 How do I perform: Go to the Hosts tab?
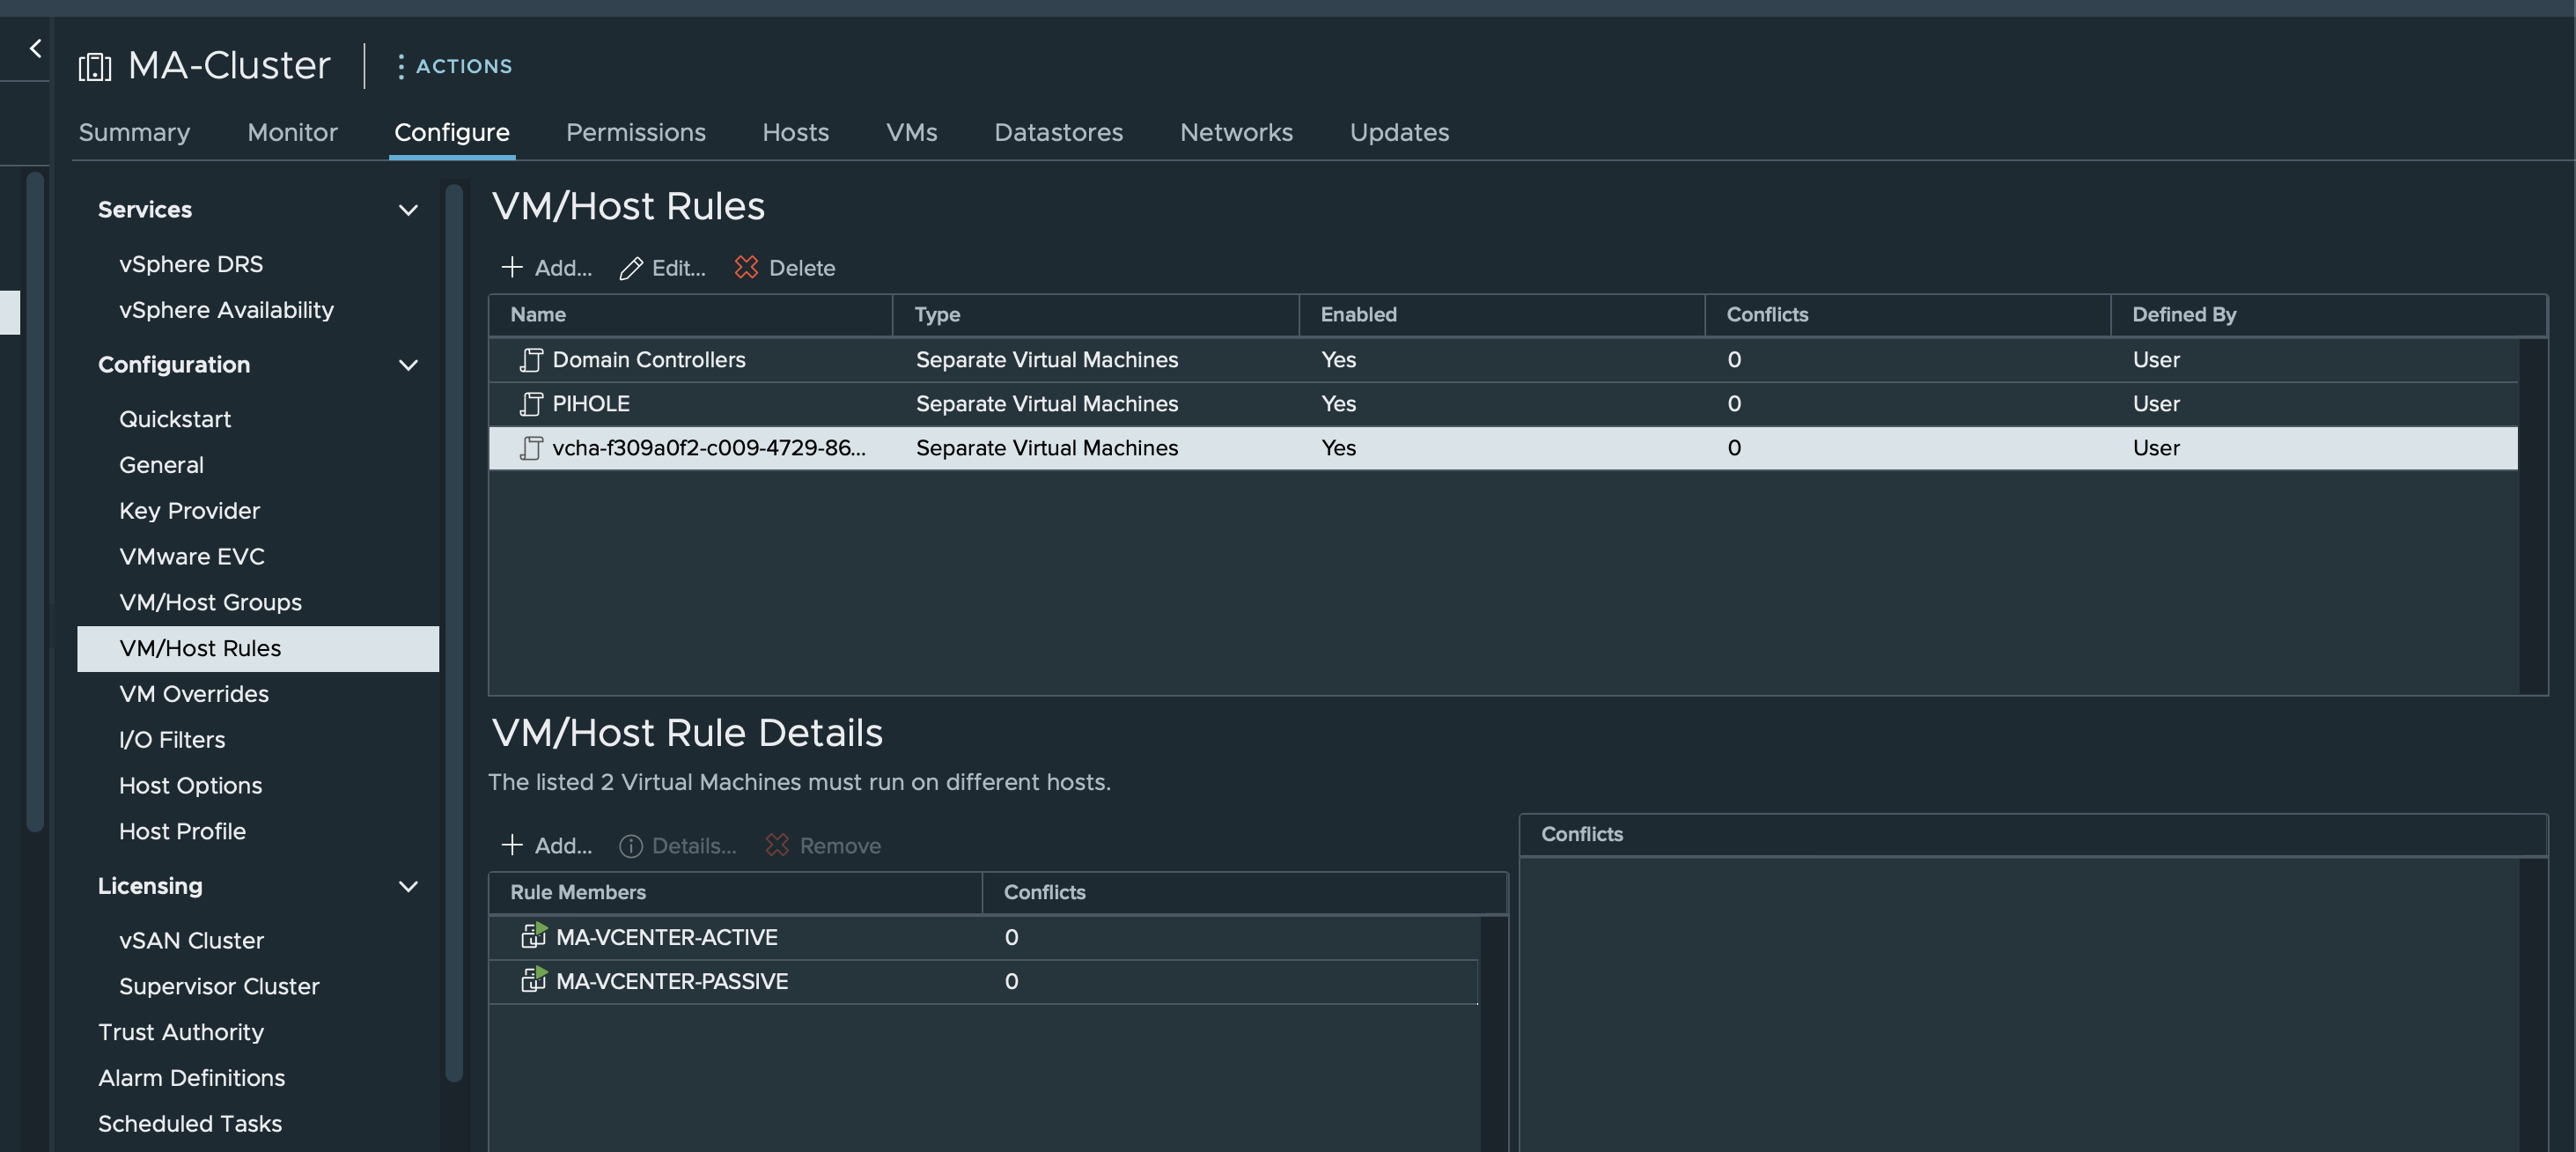point(795,133)
